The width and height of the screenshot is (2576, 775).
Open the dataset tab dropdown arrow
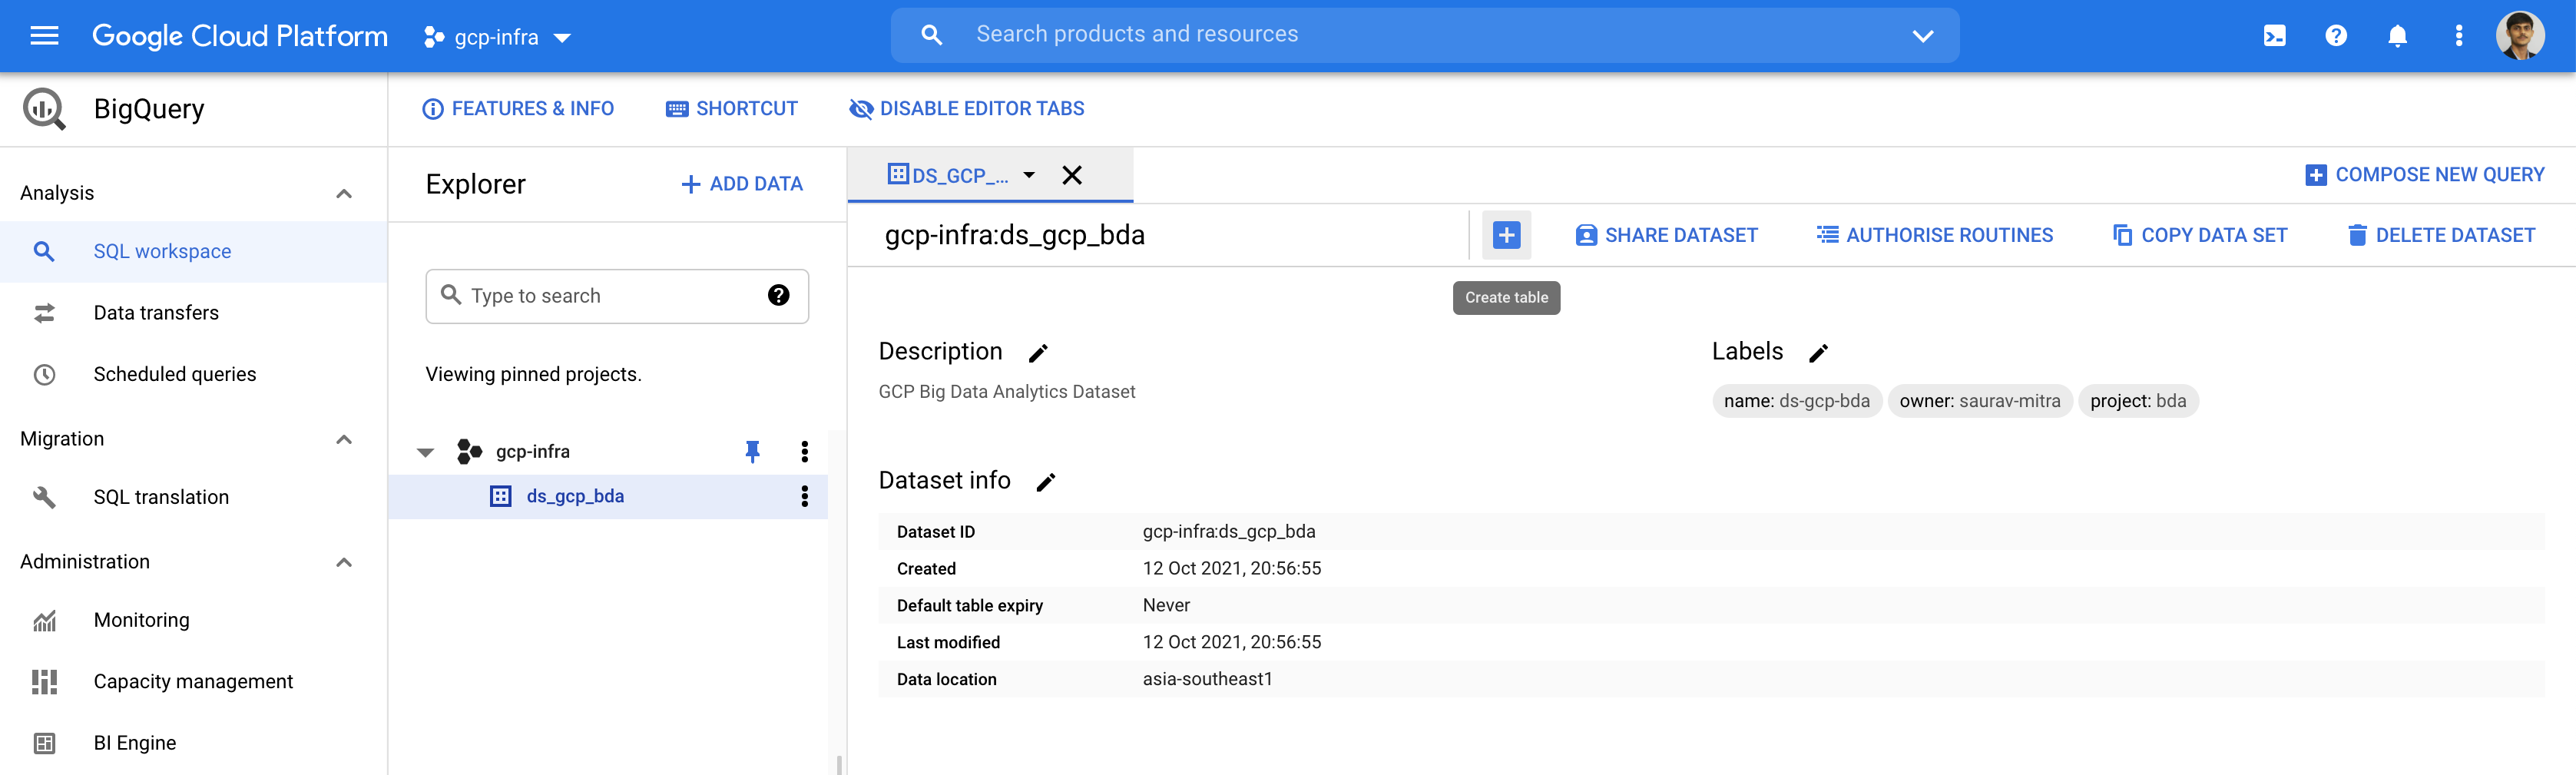1028,175
